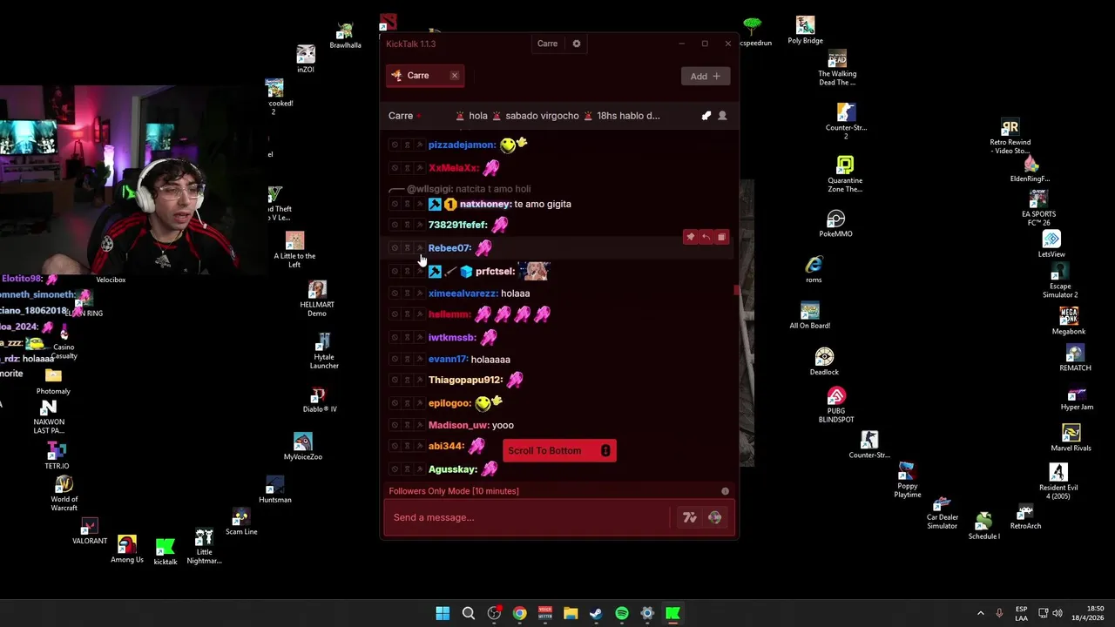Open Windows Start menu
1115x627 pixels.
point(443,613)
